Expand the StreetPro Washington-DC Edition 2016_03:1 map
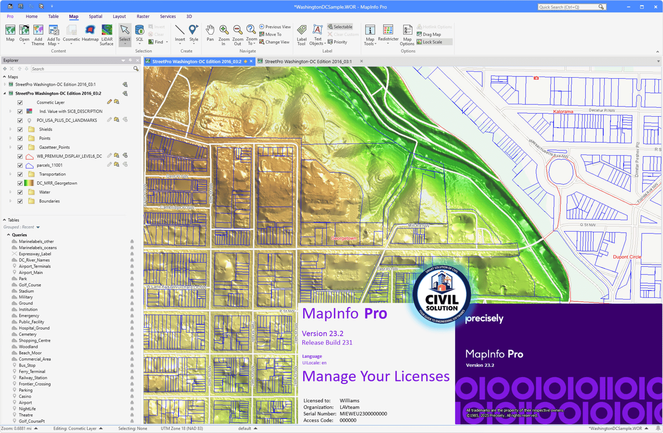The width and height of the screenshot is (663, 433). pyautogui.click(x=5, y=84)
